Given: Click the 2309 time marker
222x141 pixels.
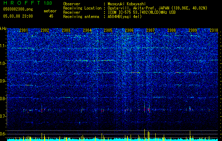Looking at the screenshot, I should coord(193,30).
